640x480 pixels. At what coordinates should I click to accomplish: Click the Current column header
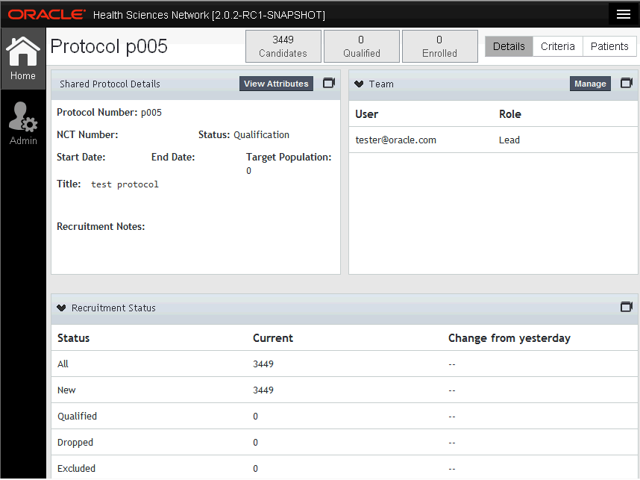click(273, 338)
